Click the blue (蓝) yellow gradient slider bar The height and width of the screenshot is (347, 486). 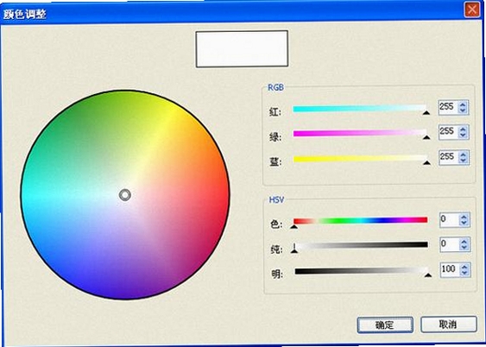pos(360,159)
